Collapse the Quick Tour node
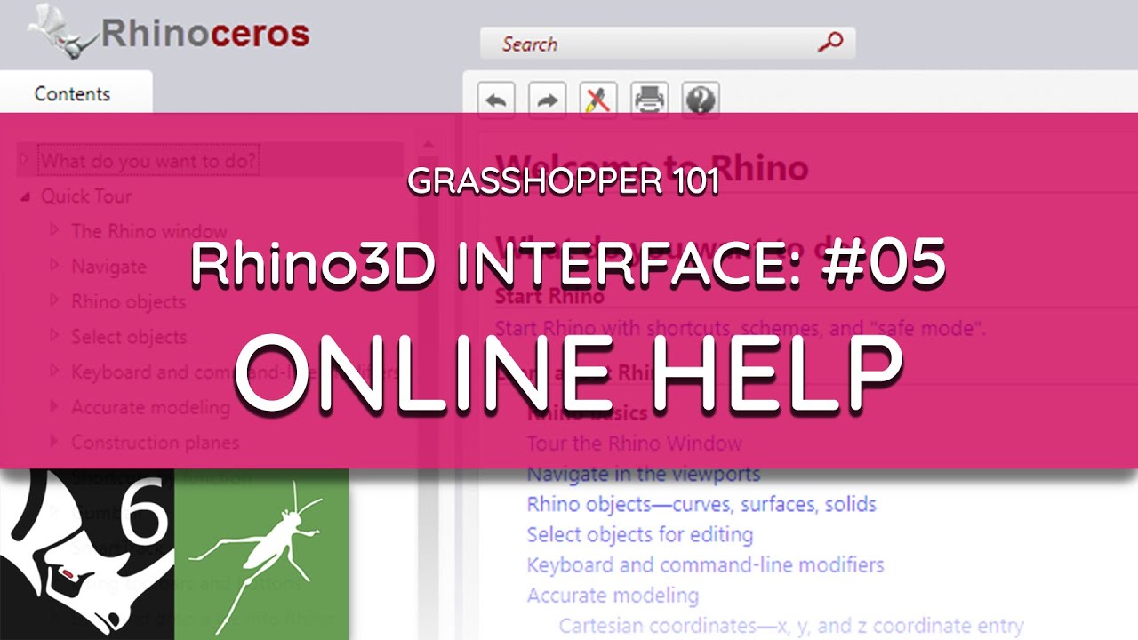This screenshot has width=1138, height=640. (25, 196)
